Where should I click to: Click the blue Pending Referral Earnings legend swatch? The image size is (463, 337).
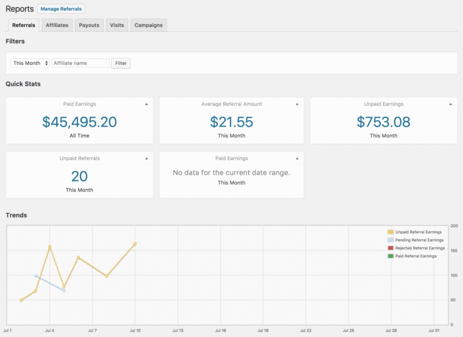coord(391,240)
